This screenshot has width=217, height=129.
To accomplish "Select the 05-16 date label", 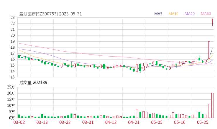I will click(x=180, y=122).
